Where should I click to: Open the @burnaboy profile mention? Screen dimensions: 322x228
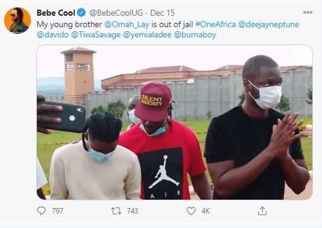(x=195, y=34)
